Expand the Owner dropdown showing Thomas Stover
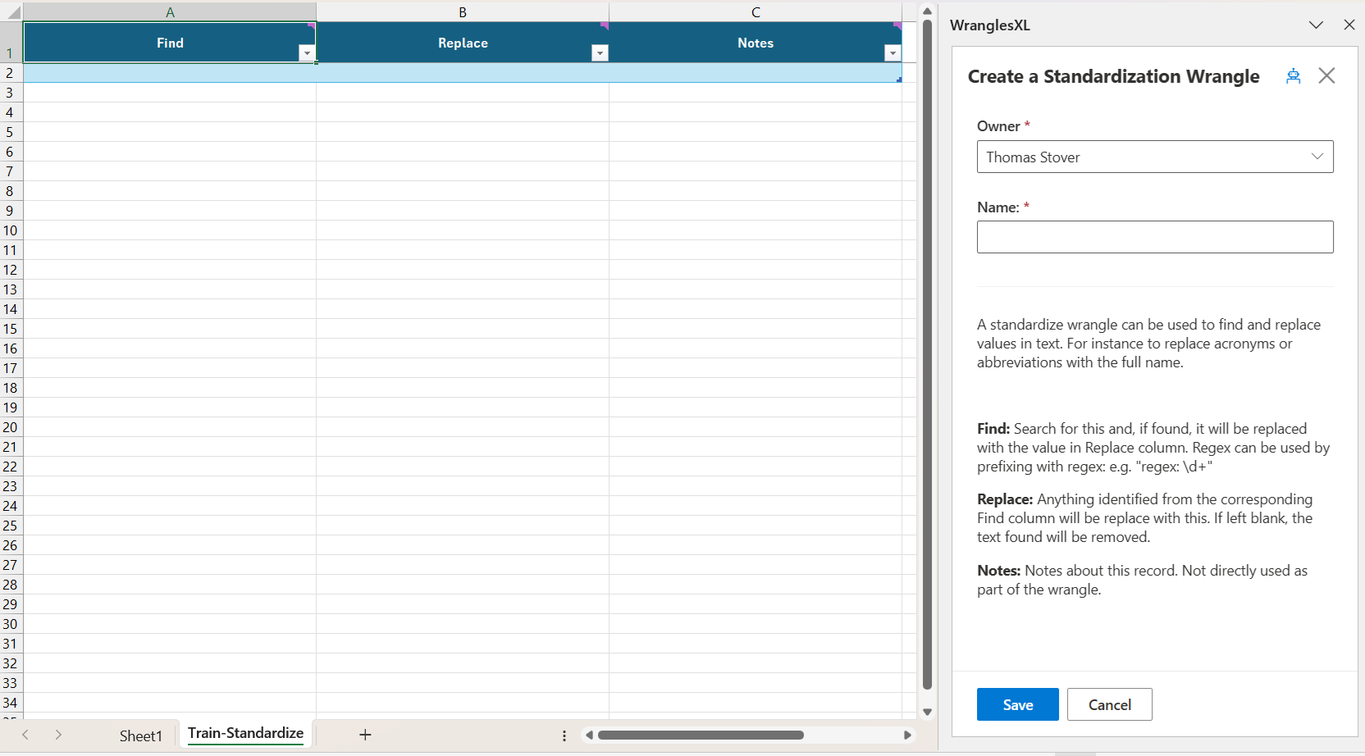This screenshot has height=756, width=1365. [x=1154, y=157]
